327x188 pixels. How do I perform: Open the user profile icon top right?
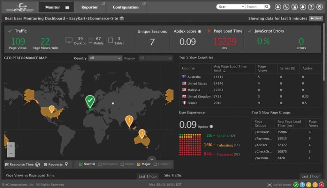click(x=278, y=6)
